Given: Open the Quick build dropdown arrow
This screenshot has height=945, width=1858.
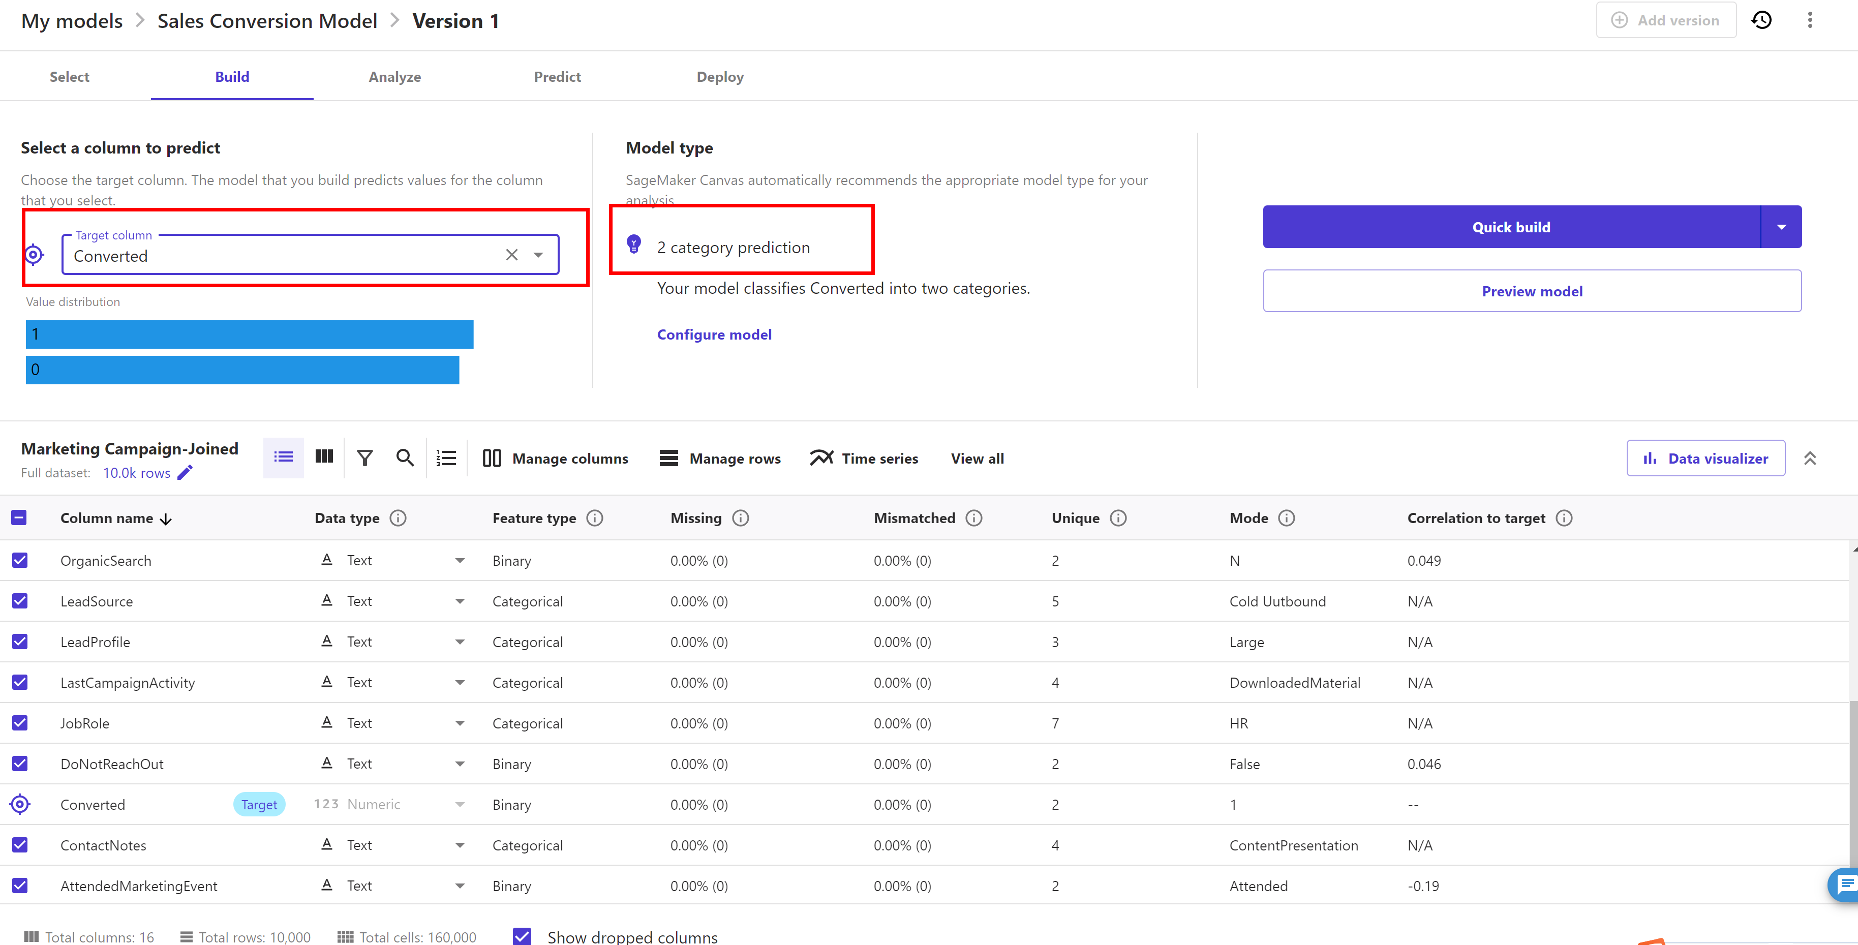Looking at the screenshot, I should 1781,227.
